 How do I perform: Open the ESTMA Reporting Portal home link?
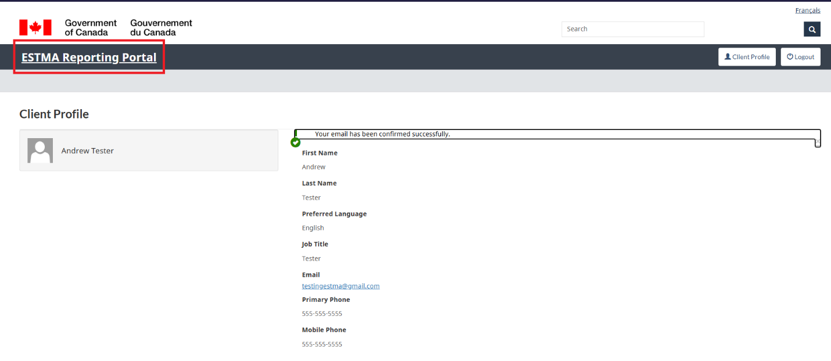pyautogui.click(x=88, y=57)
